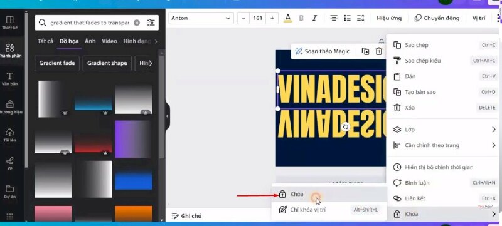Select the Gradient shape suggestion chip

tap(107, 63)
